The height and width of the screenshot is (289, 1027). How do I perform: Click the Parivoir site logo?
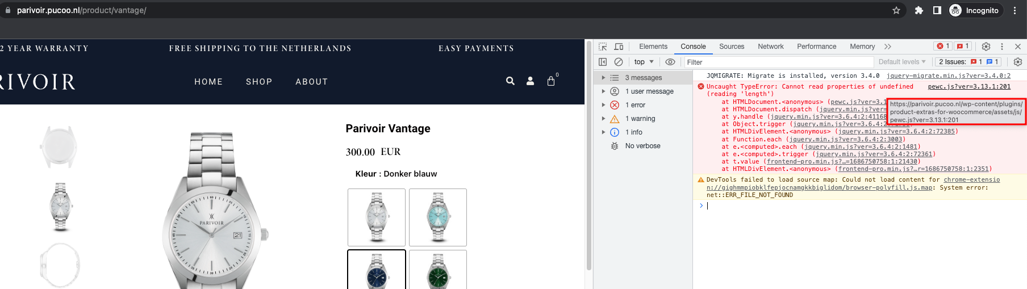(37, 82)
